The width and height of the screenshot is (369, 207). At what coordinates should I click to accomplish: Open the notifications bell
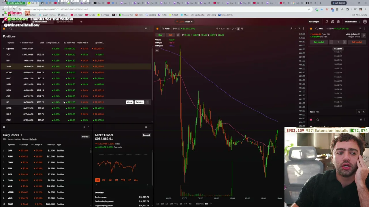tap(327, 22)
